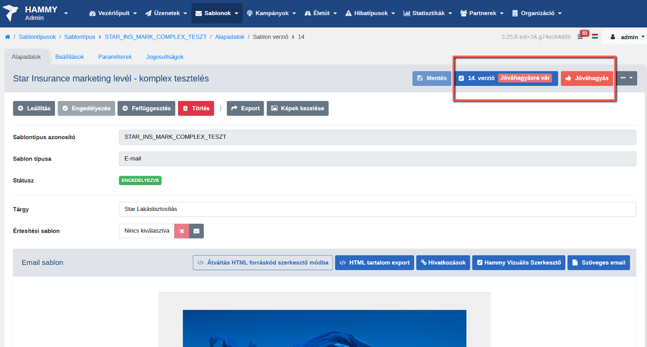The image size is (647, 347).
Task: Switch to the Paraméterek tab
Action: [115, 57]
